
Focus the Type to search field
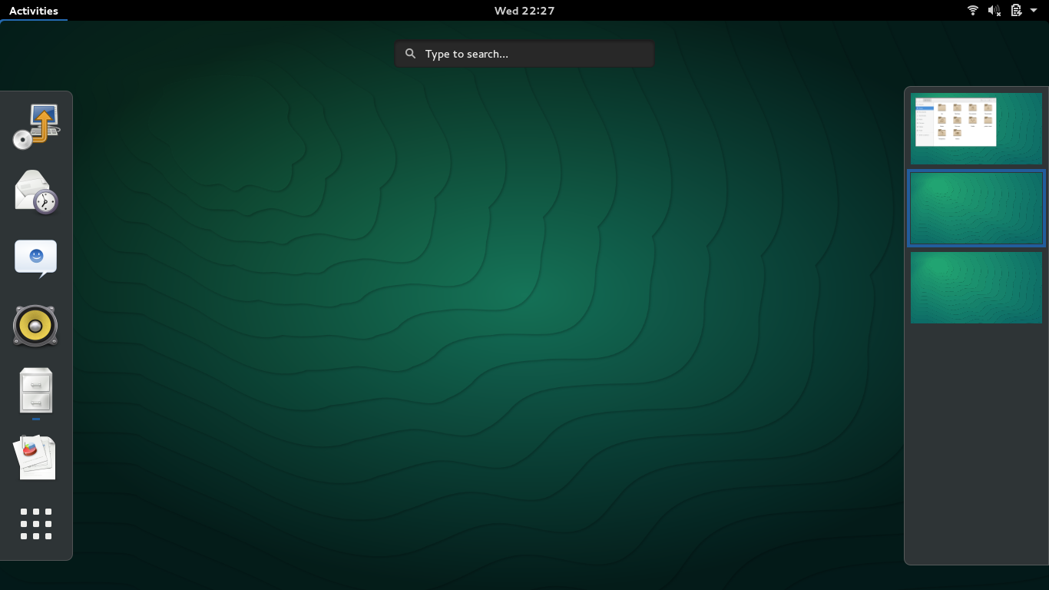coord(524,54)
